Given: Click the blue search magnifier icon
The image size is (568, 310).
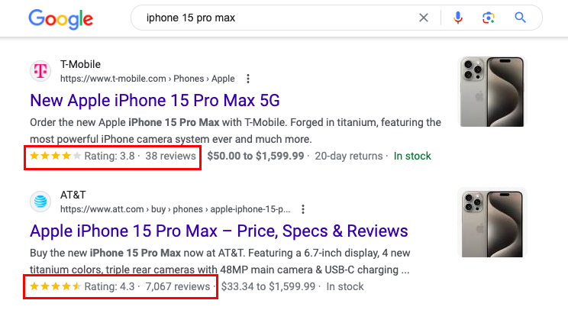Looking at the screenshot, I should click(x=521, y=18).
